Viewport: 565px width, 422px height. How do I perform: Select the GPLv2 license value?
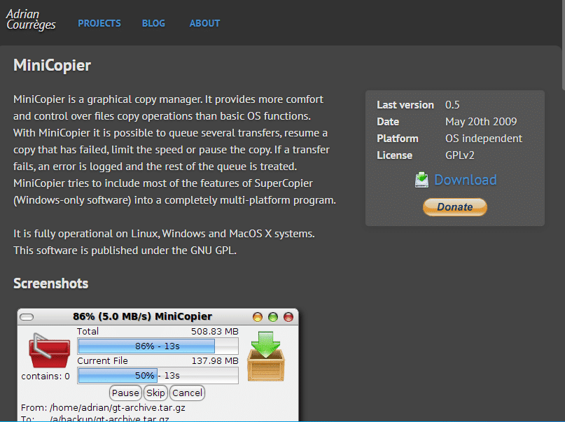click(460, 155)
